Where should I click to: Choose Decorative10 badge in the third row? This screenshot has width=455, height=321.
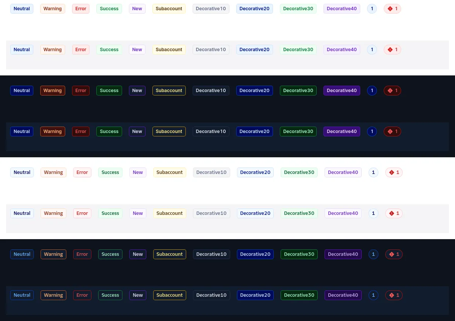tap(211, 91)
